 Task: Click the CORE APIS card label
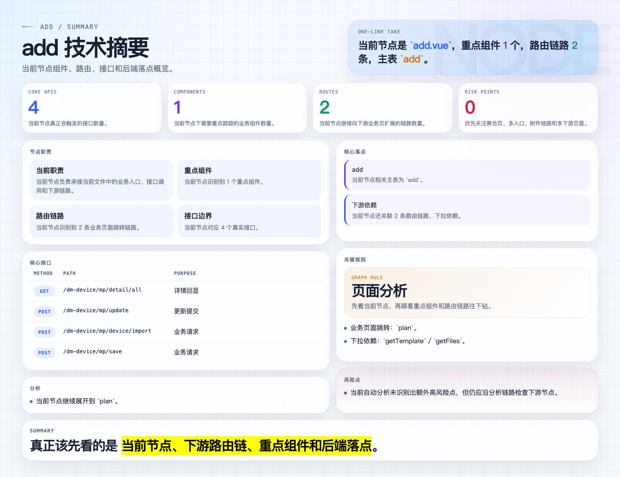pos(42,92)
